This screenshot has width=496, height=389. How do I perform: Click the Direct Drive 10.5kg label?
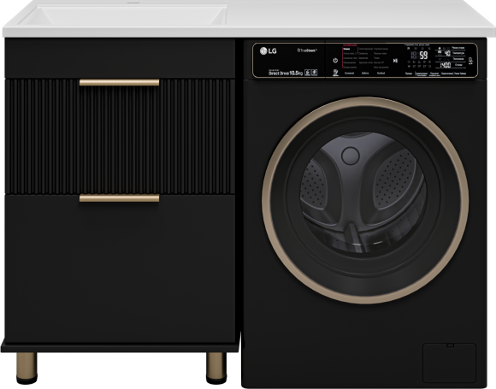click(286, 73)
